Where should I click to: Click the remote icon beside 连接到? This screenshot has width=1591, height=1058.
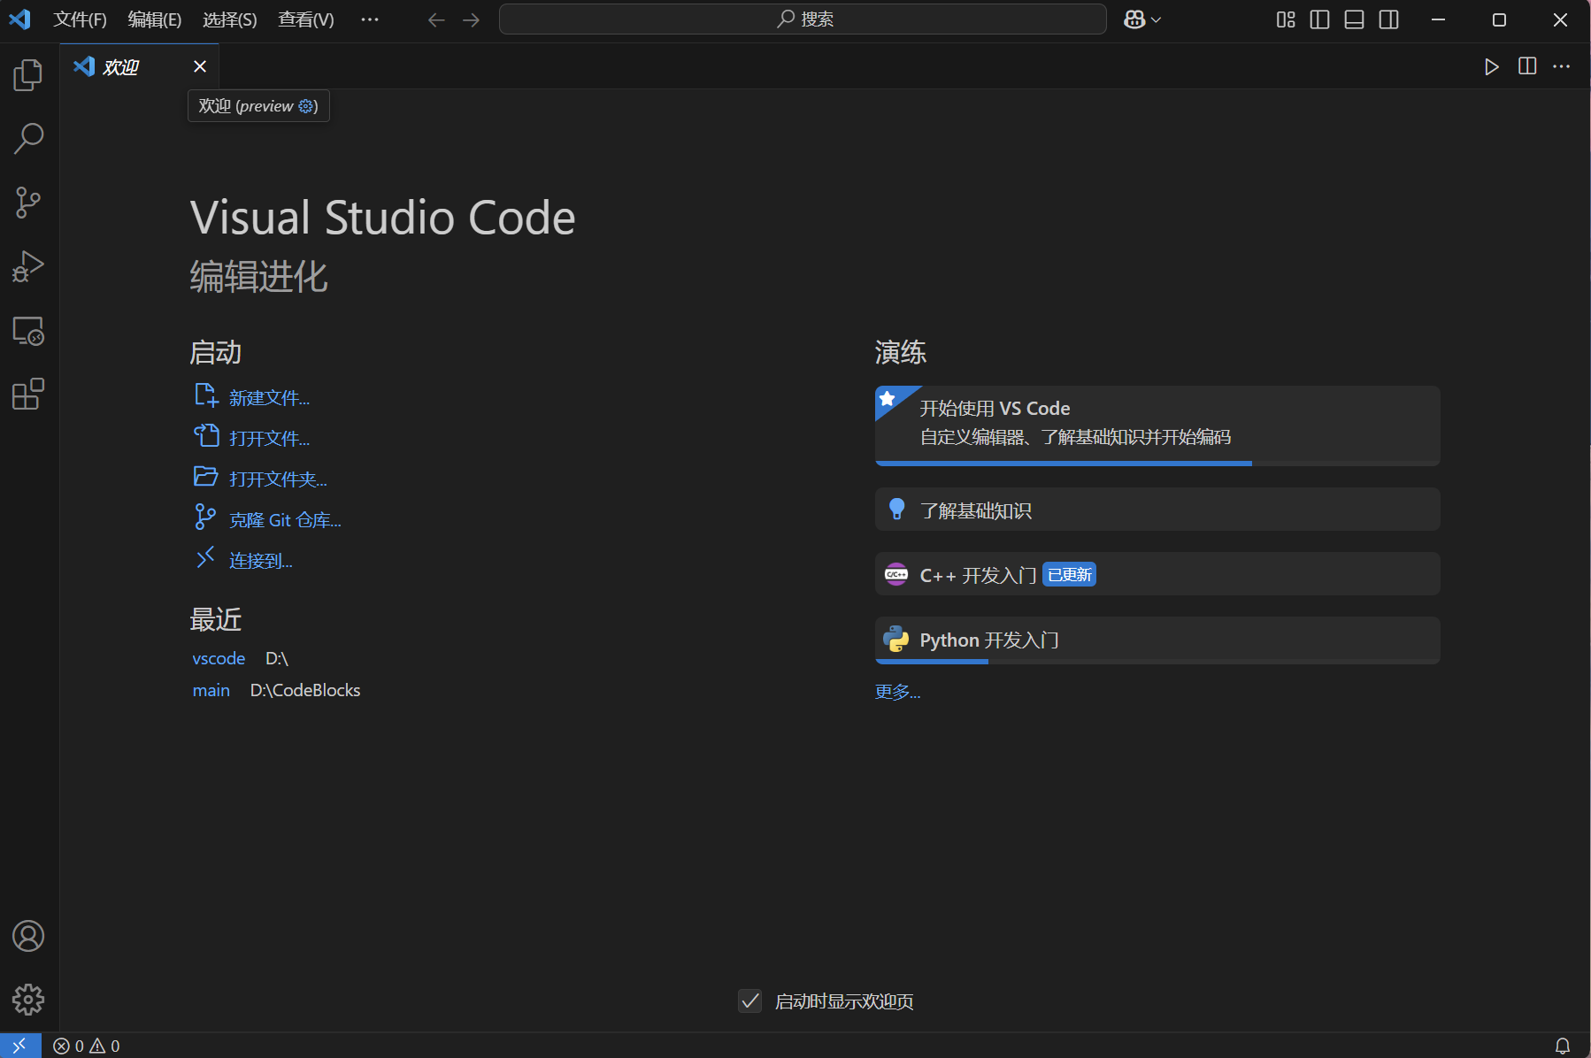[205, 557]
